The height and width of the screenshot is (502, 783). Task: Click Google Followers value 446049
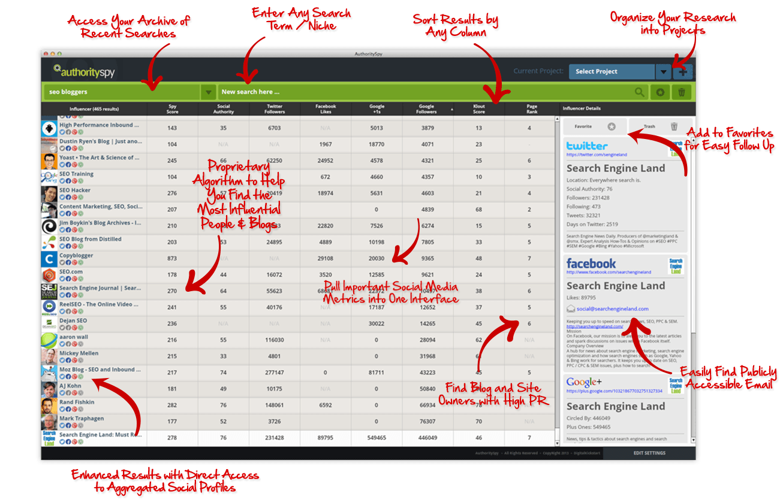point(427,438)
